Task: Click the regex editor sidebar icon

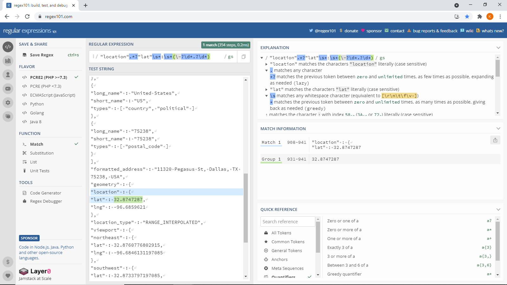Action: (8, 47)
